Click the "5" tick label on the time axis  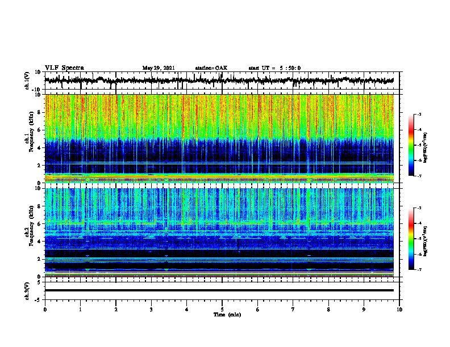point(222,310)
